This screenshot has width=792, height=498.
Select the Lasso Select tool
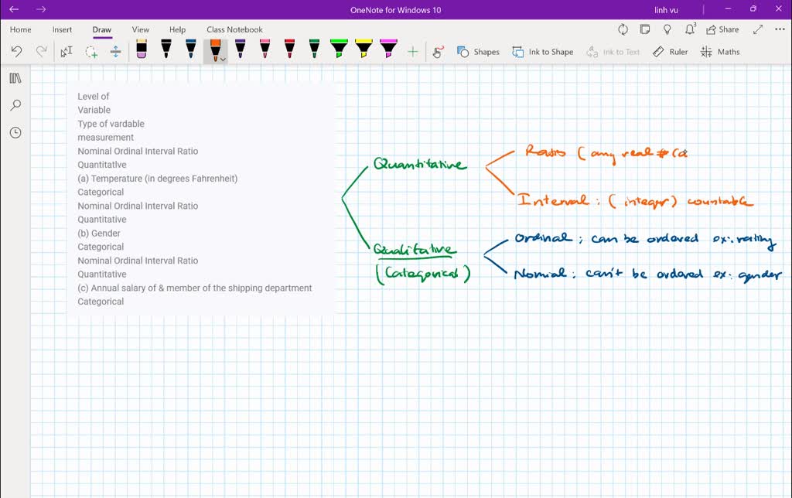coord(91,52)
